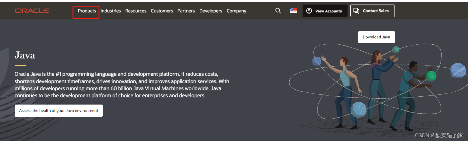Open the Industries menu
This screenshot has width=468, height=141.
[x=111, y=11]
